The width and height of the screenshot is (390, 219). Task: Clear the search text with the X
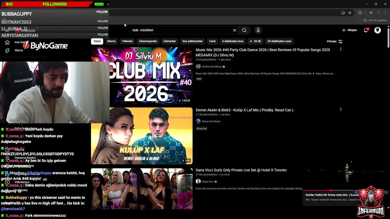[235, 30]
